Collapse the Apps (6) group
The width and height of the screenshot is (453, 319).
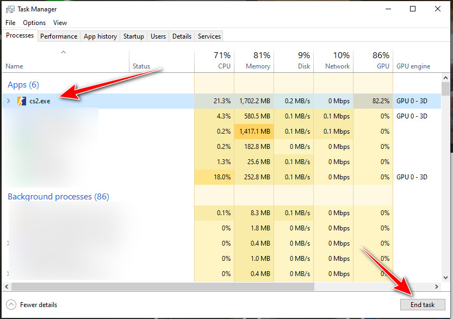(23, 85)
